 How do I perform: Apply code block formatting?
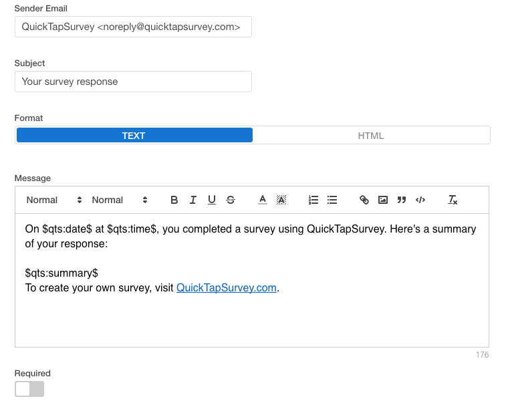tap(420, 200)
